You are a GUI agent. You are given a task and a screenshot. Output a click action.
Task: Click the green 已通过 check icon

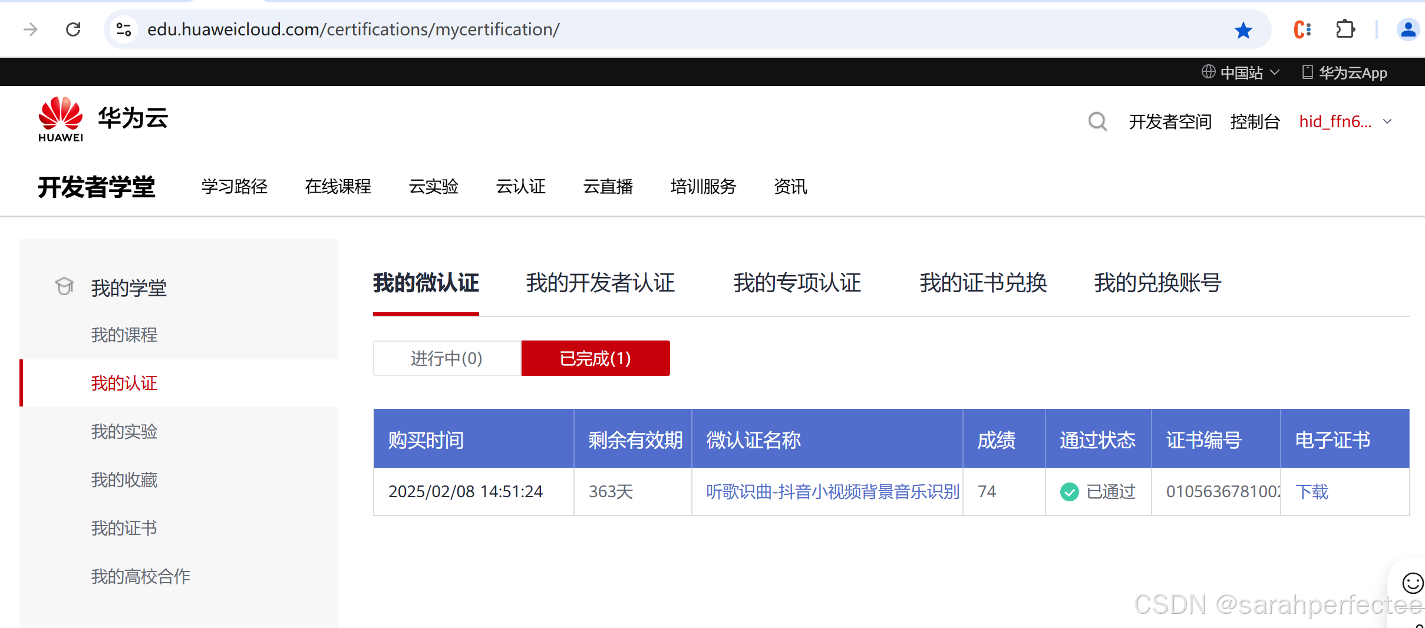pyautogui.click(x=1069, y=492)
